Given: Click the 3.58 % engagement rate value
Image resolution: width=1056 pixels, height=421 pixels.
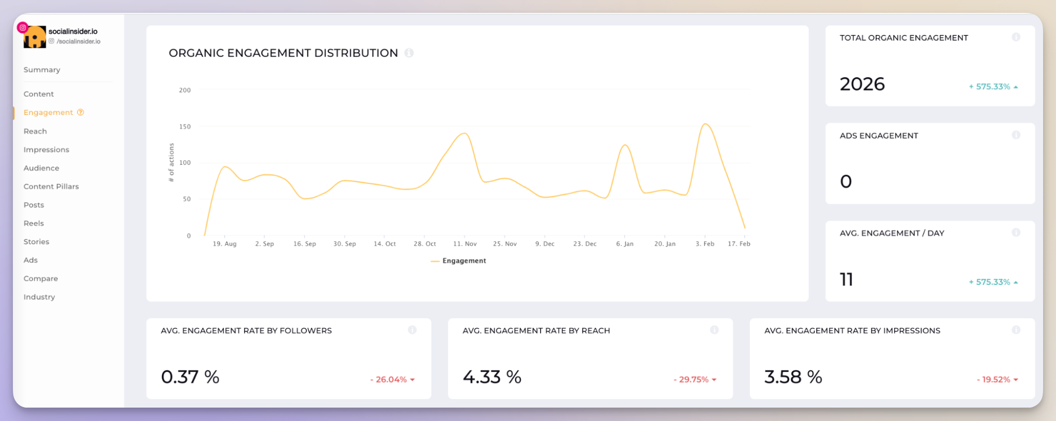Looking at the screenshot, I should pos(793,377).
